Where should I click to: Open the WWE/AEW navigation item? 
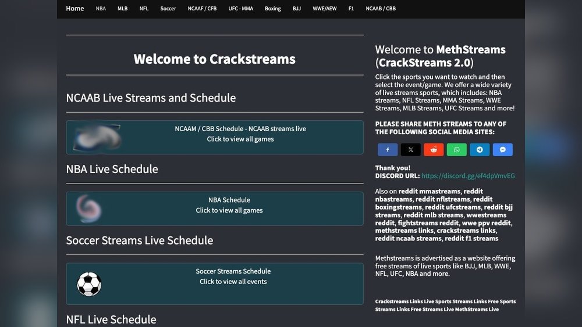pos(324,9)
